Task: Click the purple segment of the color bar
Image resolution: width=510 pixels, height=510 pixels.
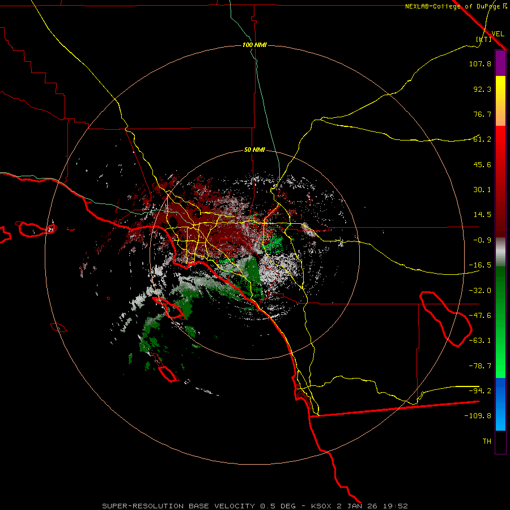Action: pos(500,63)
